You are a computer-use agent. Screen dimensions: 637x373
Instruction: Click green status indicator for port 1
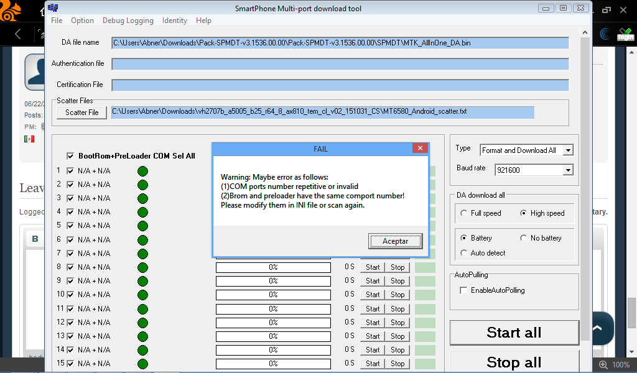click(142, 172)
